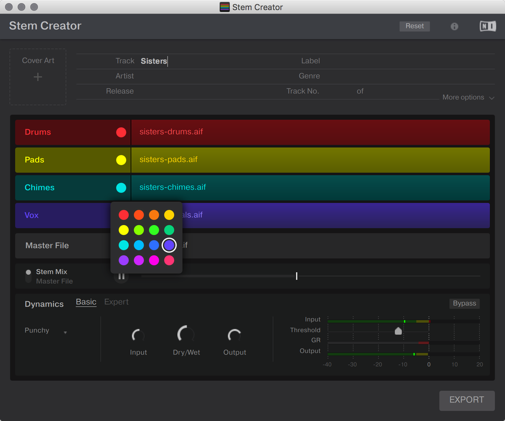Select the magenta swatch in the color picker
Image resolution: width=505 pixels, height=421 pixels.
tap(154, 260)
